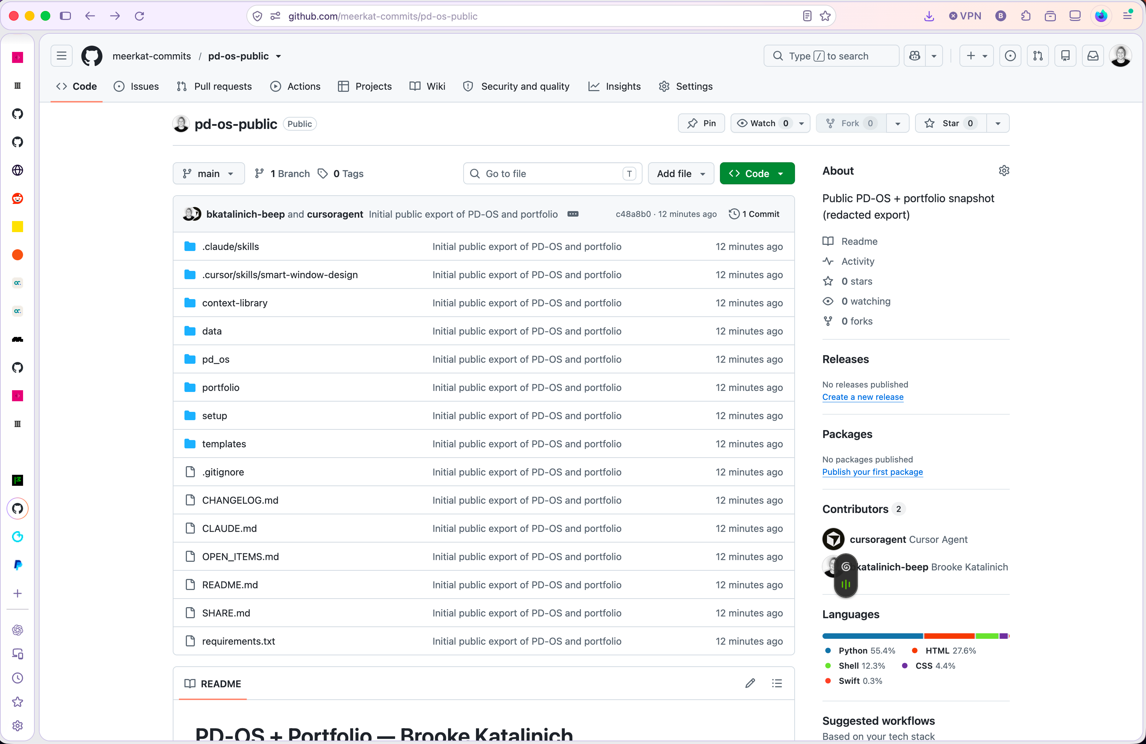Open sidebar settings gear icon

click(x=17, y=726)
